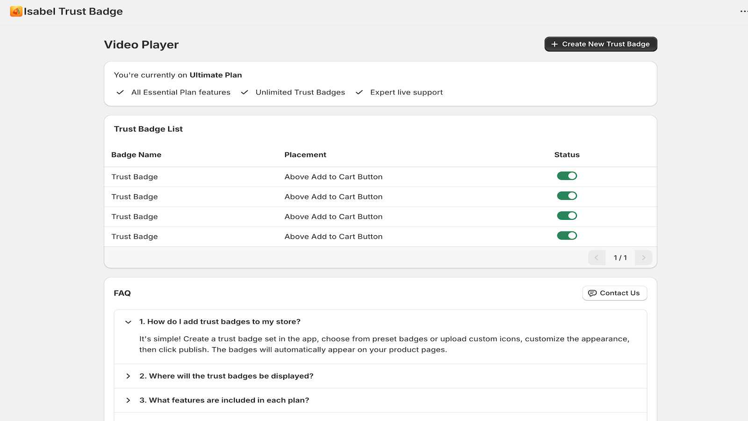The width and height of the screenshot is (748, 421).
Task: Click the speech bubble icon on Contact Us
Action: point(593,293)
